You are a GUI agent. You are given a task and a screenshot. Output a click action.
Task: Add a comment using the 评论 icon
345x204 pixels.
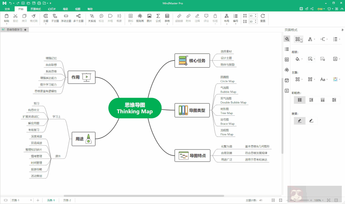point(206,19)
